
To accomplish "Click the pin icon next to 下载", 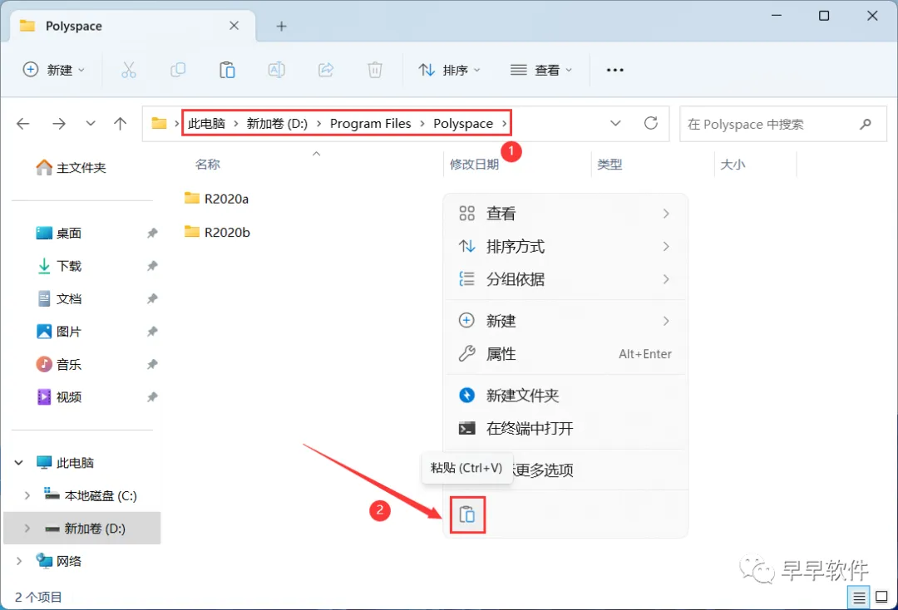I will (x=152, y=266).
